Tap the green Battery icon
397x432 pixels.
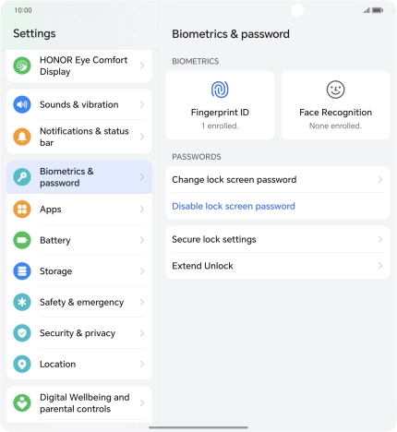pyautogui.click(x=22, y=240)
